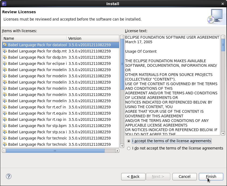227x186 pixels.
Task: Click the rt.rap language pack icon
Action: tap(5, 119)
